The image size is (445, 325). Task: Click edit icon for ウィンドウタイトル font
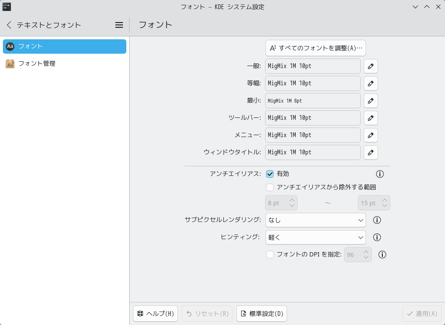pyautogui.click(x=370, y=152)
